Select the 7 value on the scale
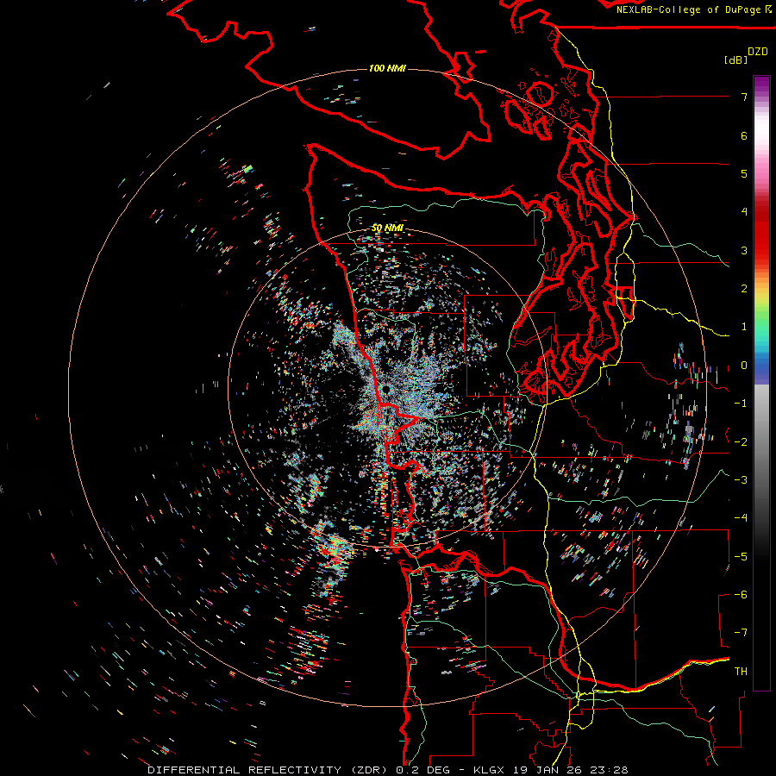The height and width of the screenshot is (776, 776). 744,97
